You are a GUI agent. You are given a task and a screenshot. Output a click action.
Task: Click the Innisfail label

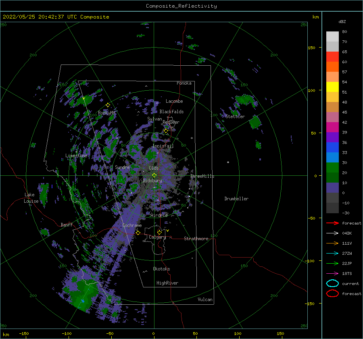coord(163,146)
